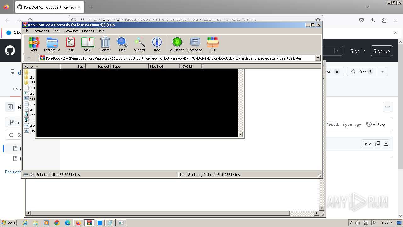Open the Commands menu

click(41, 31)
